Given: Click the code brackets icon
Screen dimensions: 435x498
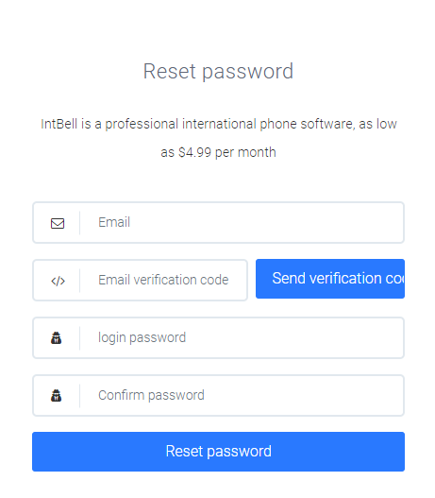Looking at the screenshot, I should [58, 281].
